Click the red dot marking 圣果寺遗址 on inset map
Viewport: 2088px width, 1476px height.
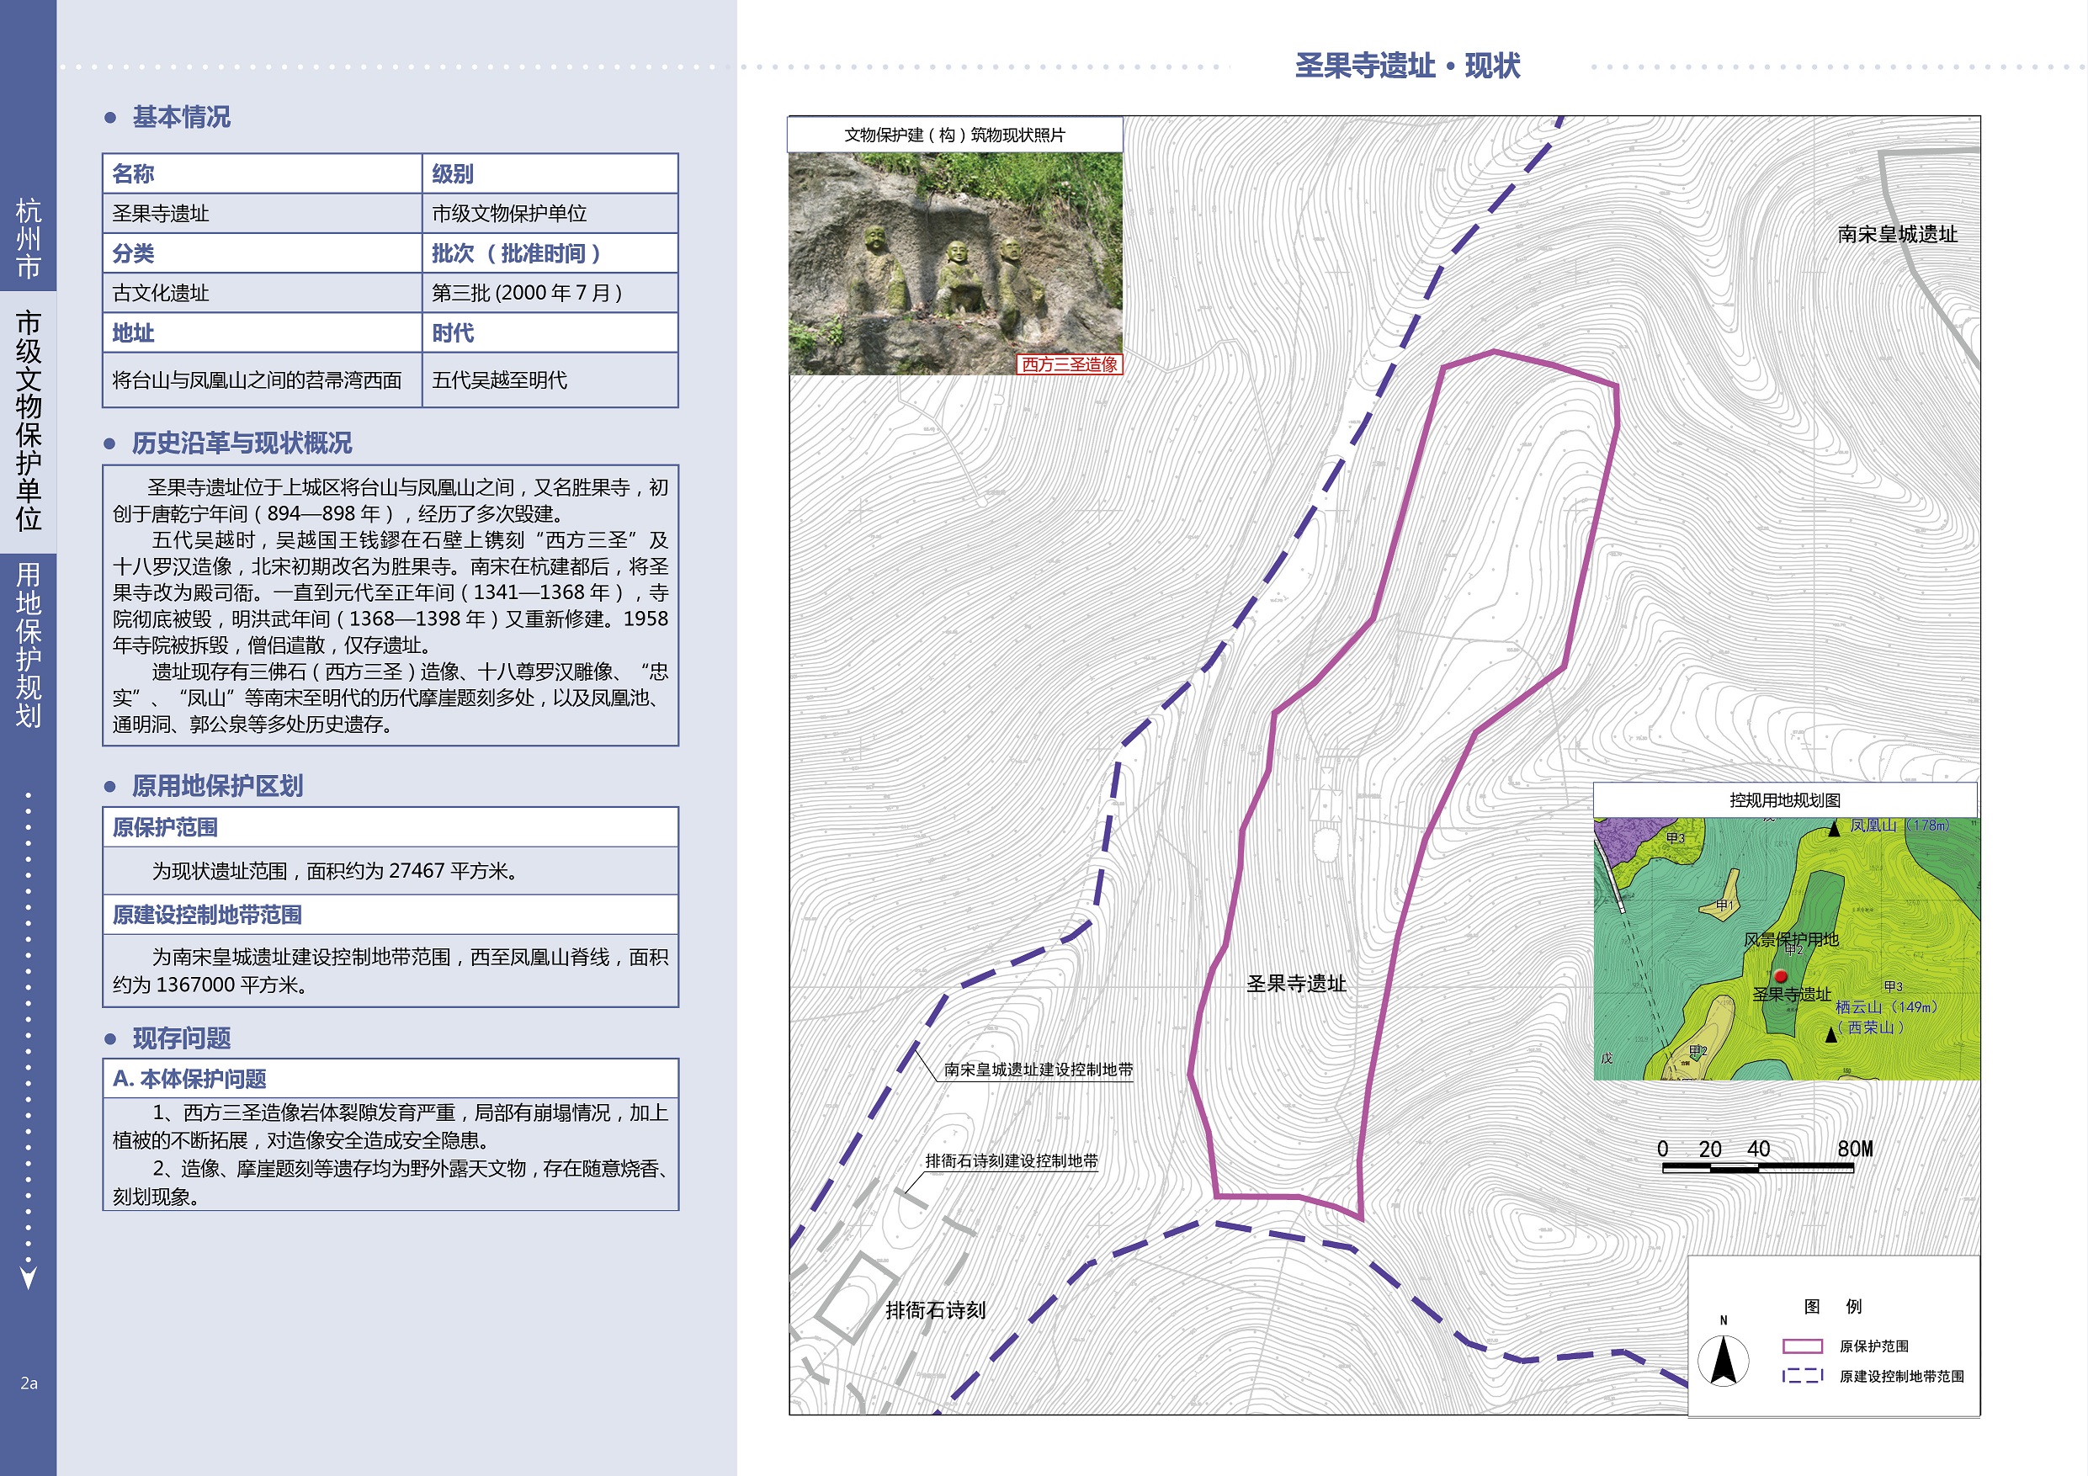[x=1781, y=977]
